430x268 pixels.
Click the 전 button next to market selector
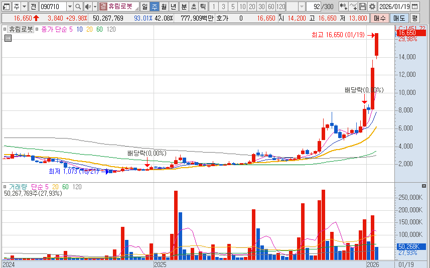33,7
